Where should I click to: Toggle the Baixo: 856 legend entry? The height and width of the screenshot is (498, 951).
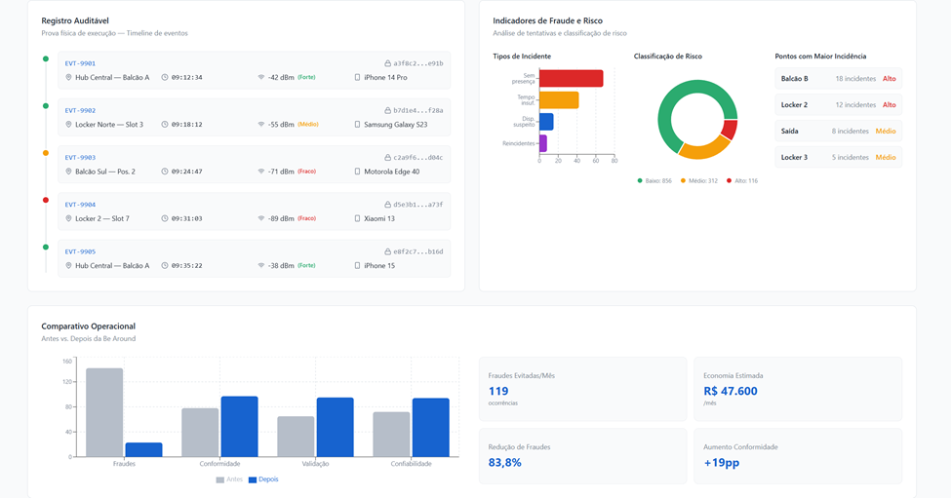[654, 180]
